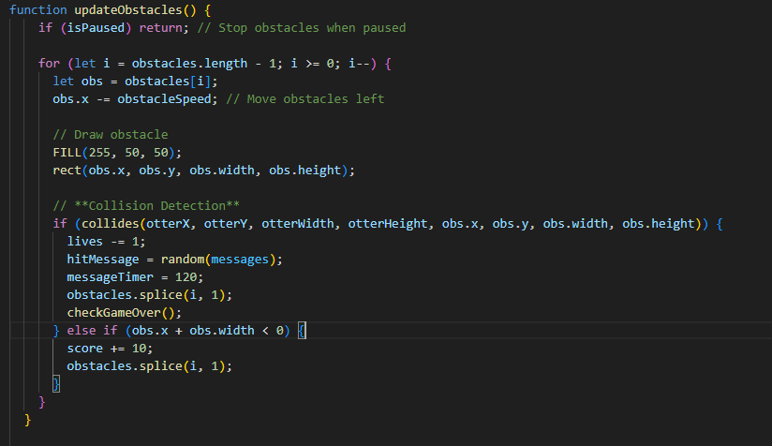The image size is (772, 446).
Task: Click the for keyword of the loop
Action: tap(49, 63)
